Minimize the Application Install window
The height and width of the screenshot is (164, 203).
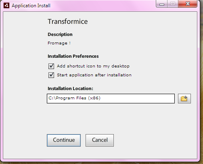(162, 4)
